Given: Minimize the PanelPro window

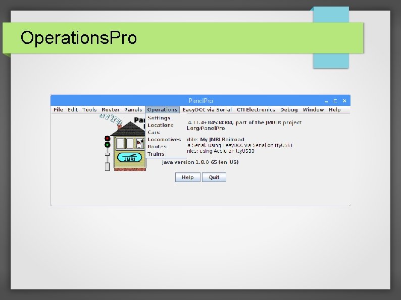Looking at the screenshot, I should [x=326, y=101].
